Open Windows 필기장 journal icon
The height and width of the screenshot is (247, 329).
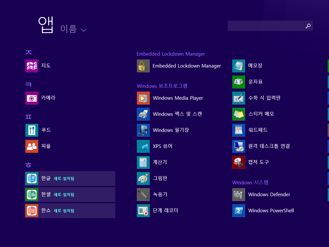[143, 130]
